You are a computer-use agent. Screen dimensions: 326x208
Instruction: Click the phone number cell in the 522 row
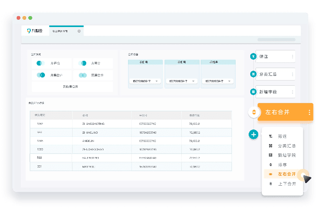(156, 158)
